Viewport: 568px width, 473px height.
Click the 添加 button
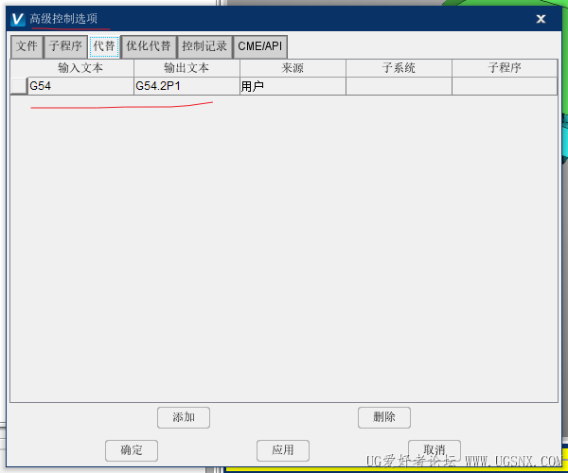[x=184, y=417]
